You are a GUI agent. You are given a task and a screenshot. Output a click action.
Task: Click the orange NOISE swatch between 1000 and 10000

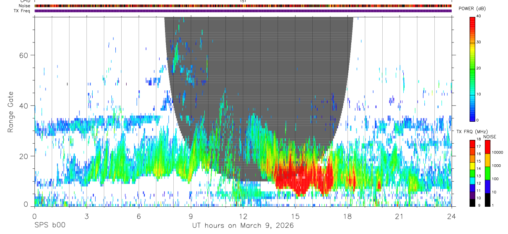(x=487, y=160)
